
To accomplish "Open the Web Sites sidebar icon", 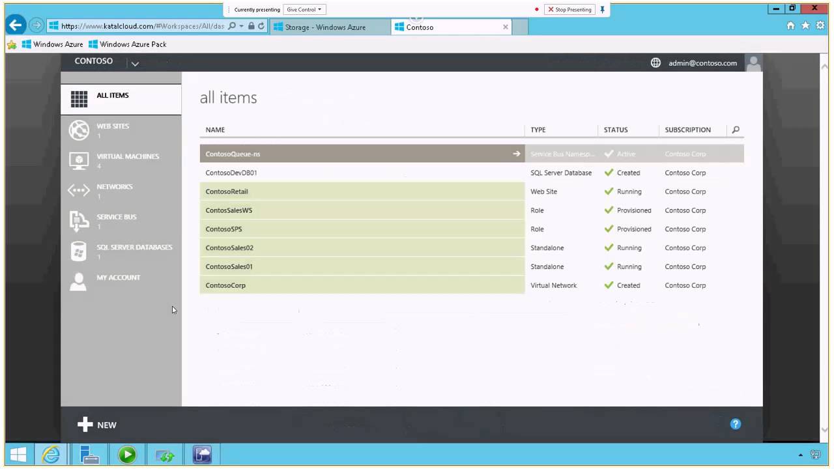I will coord(79,130).
